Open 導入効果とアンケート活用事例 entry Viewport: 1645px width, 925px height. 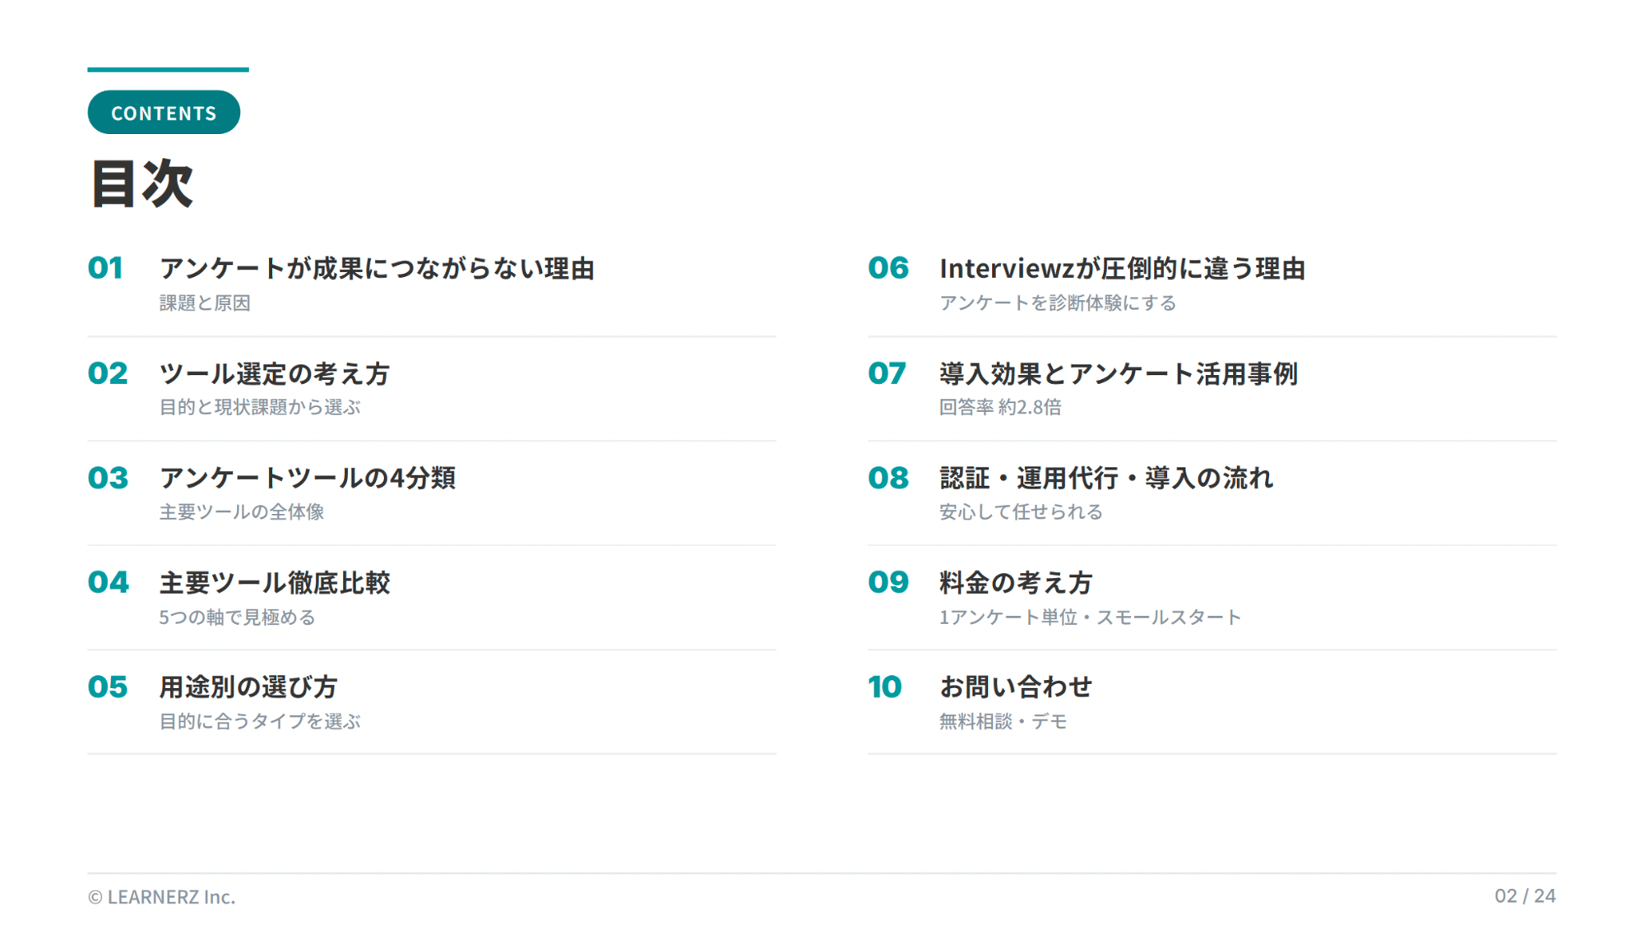point(1119,373)
